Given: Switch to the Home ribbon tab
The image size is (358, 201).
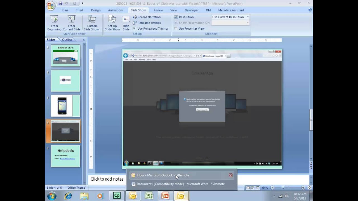Looking at the screenshot, I should pos(64,10).
